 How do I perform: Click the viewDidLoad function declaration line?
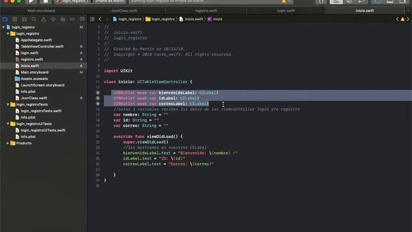click(x=148, y=137)
